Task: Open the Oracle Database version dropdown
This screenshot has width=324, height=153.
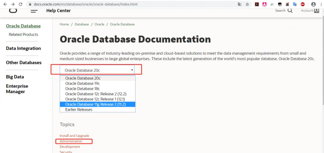Action: click(x=97, y=70)
